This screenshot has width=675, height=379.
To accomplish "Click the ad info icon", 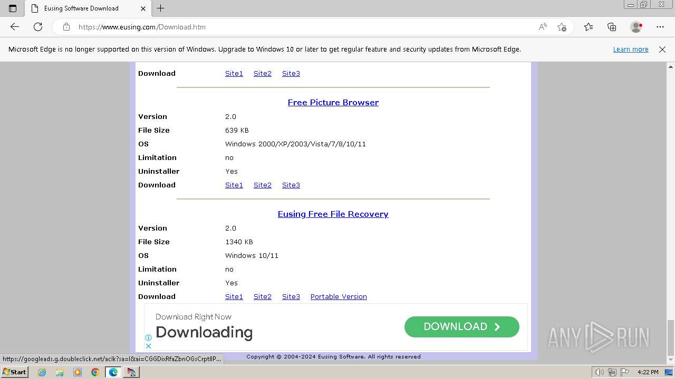I will 148,338.
